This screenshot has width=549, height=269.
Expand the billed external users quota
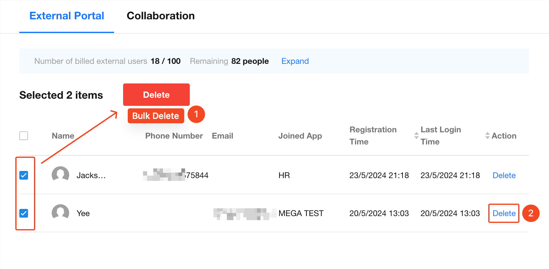295,61
